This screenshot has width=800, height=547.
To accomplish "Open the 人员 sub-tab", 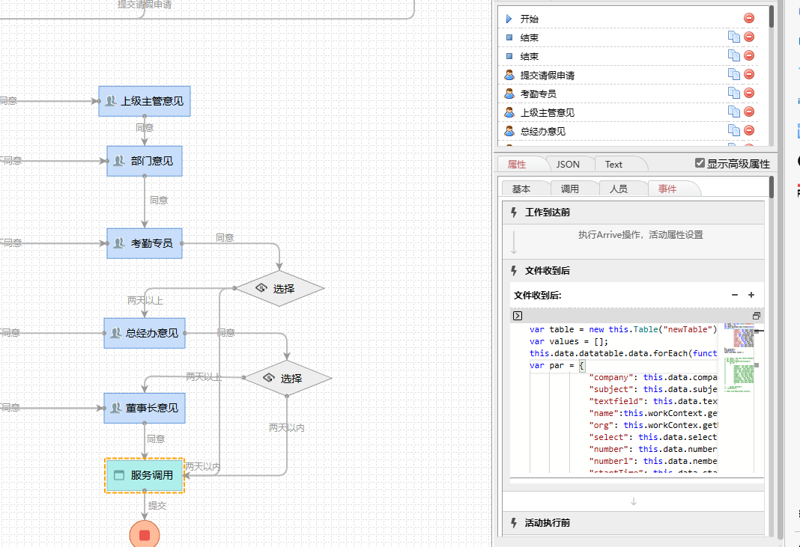I will [619, 189].
